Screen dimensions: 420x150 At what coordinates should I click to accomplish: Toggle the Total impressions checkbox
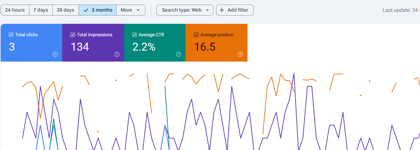73,35
